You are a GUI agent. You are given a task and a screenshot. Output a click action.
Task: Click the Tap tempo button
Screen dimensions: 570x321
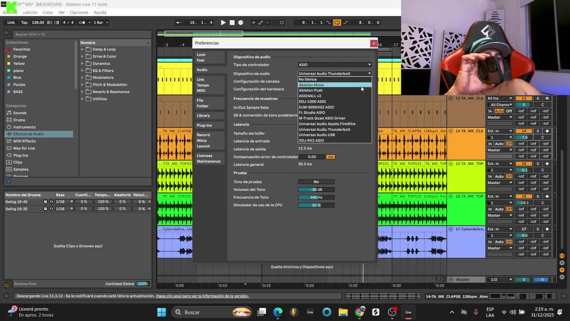24,22
